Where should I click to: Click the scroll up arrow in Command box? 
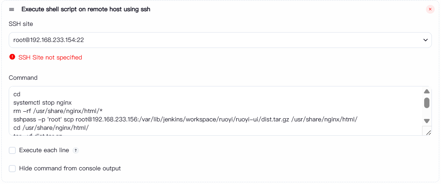tap(427, 92)
